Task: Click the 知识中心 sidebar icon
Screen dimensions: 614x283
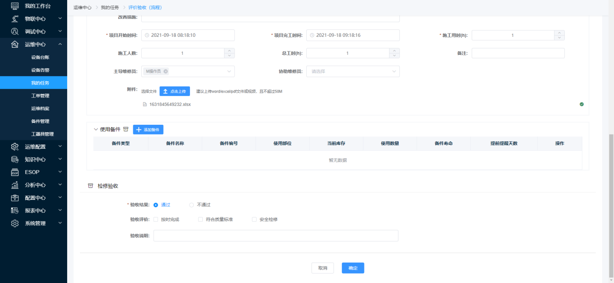Action: pos(15,159)
